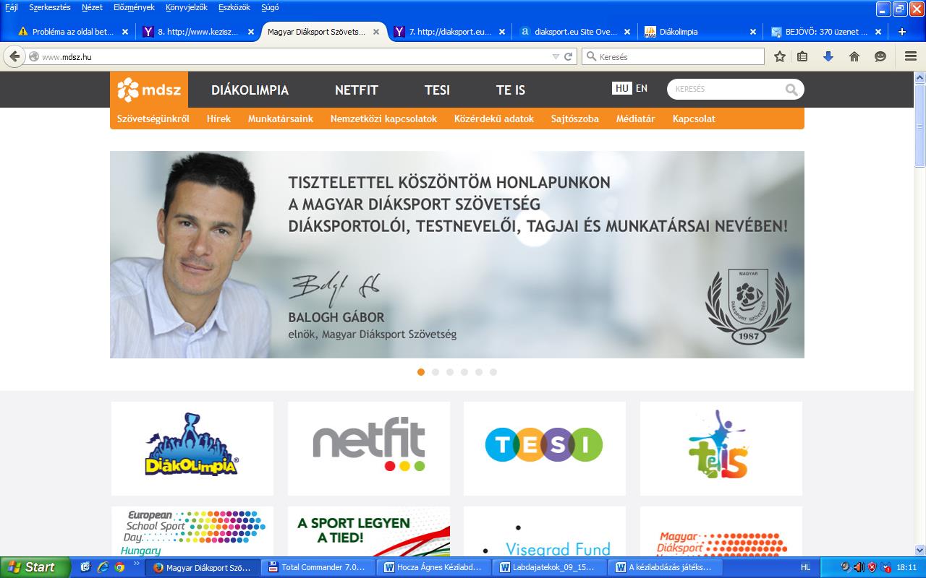Select the first carousel dot
The height and width of the screenshot is (578, 926).
pyautogui.click(x=421, y=372)
